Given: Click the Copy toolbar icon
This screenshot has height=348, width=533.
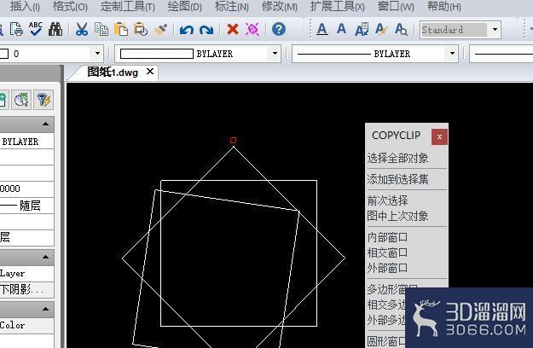Looking at the screenshot, I should tap(101, 29).
